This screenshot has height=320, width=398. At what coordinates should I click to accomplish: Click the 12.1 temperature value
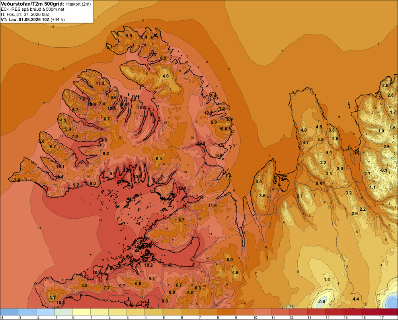tap(60, 167)
